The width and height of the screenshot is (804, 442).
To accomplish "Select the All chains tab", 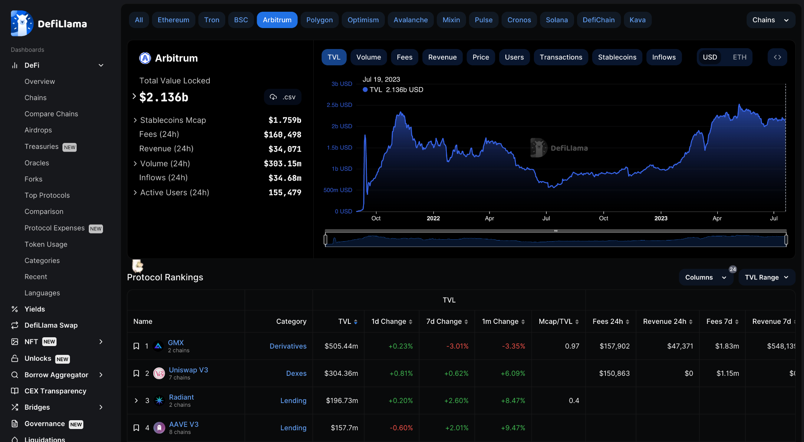I will [x=139, y=20].
